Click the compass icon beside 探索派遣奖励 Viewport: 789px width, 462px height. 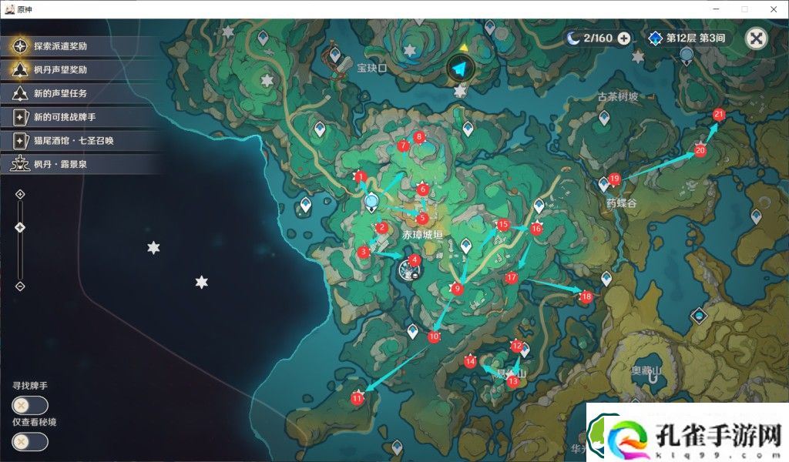[20, 46]
